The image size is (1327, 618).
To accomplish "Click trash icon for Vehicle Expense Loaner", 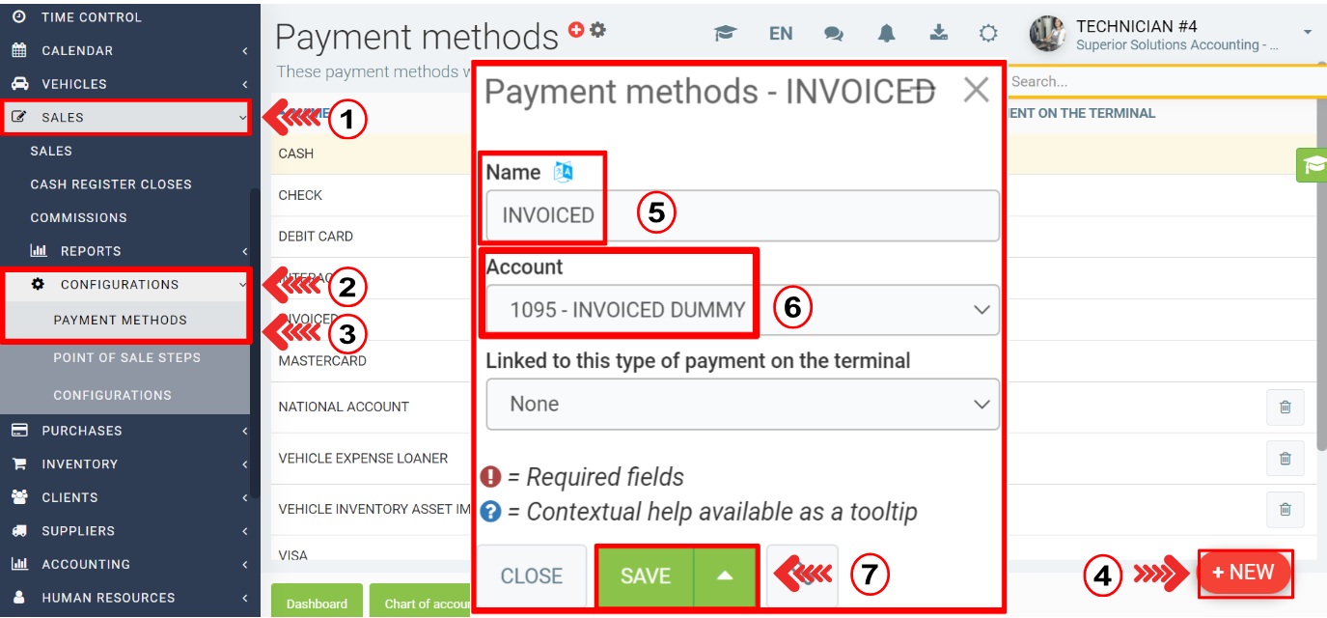I will pyautogui.click(x=1285, y=459).
